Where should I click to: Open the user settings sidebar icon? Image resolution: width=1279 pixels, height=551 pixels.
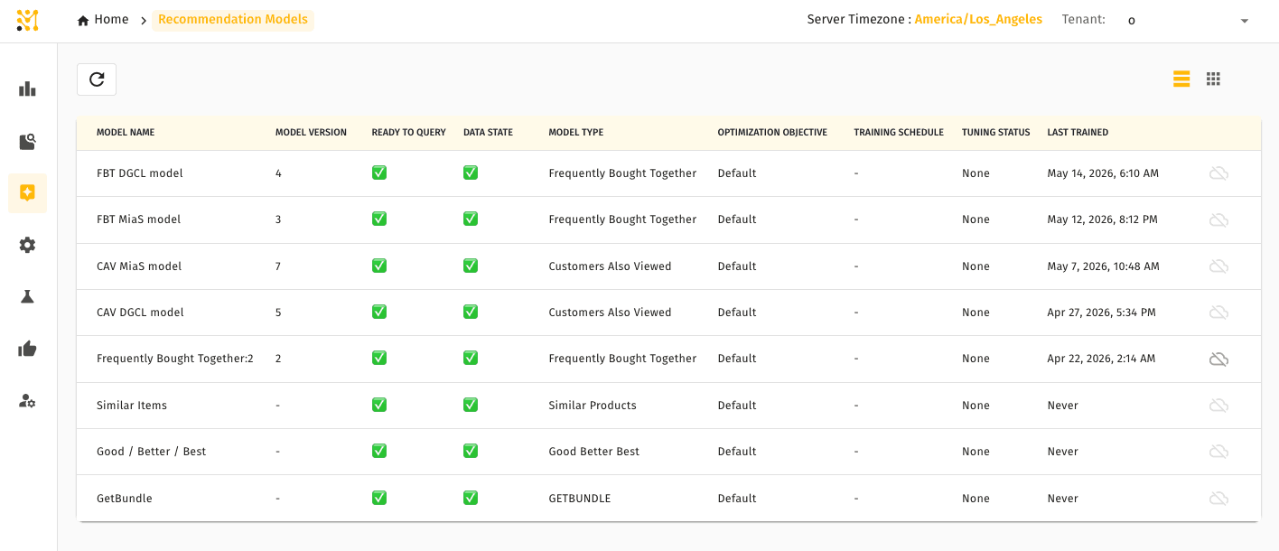tap(27, 400)
